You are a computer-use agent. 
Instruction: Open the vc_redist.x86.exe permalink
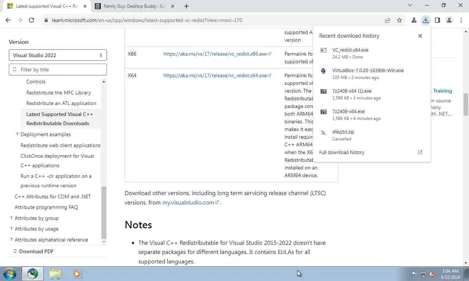click(x=217, y=54)
